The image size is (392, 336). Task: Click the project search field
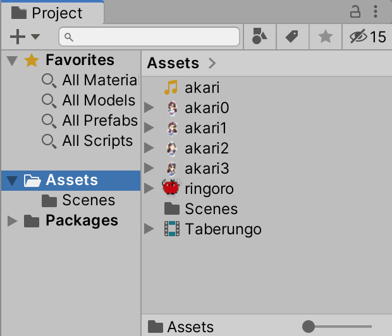click(x=149, y=37)
